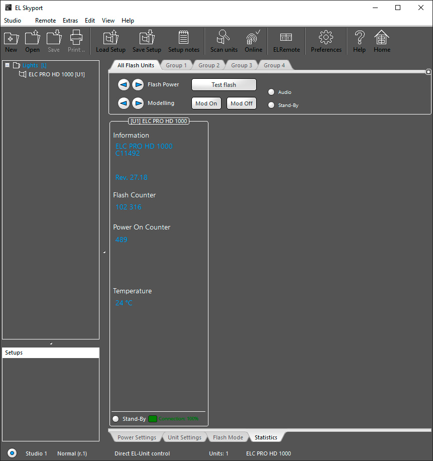Toggle Stand-By for all flash units
The height and width of the screenshot is (461, 433).
(272, 105)
